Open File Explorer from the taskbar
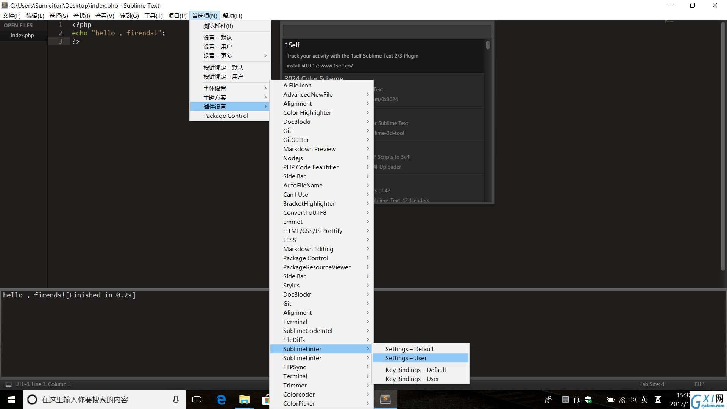Screen dimensions: 727x409 pos(245,400)
